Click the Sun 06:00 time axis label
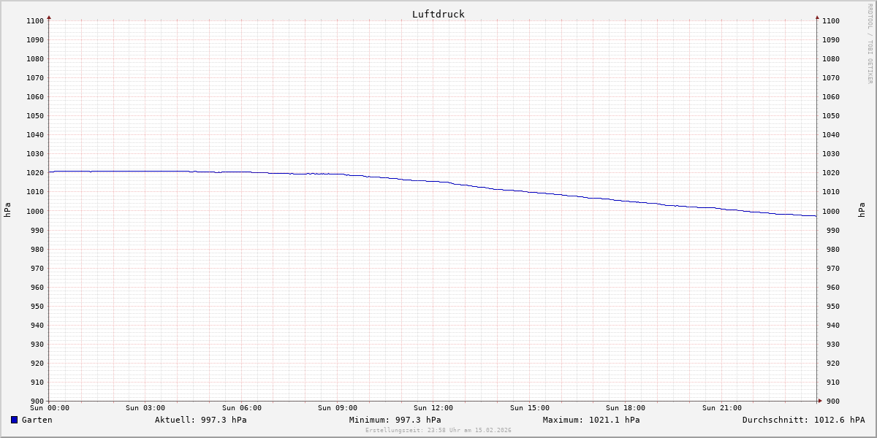The image size is (877, 438). (242, 408)
